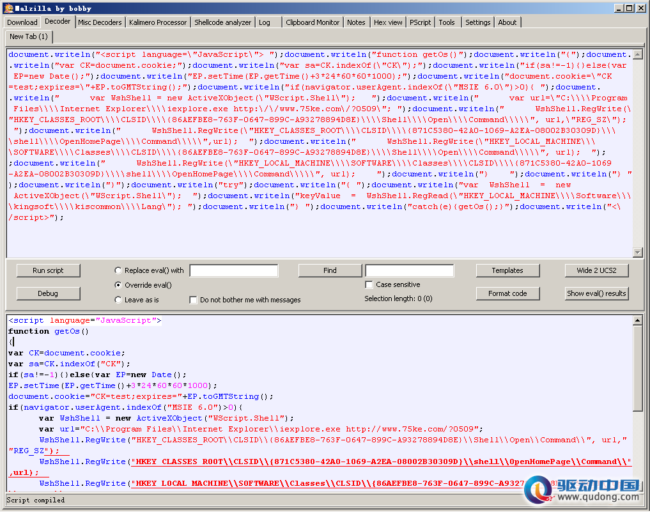Click the '<script language="JavaScript">' output line
The width and height of the screenshot is (650, 512).
pos(85,320)
